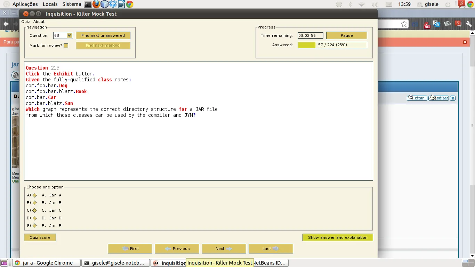This screenshot has height=267, width=475.
Task: Toggle the Mark for review checkbox
Action: (x=66, y=46)
